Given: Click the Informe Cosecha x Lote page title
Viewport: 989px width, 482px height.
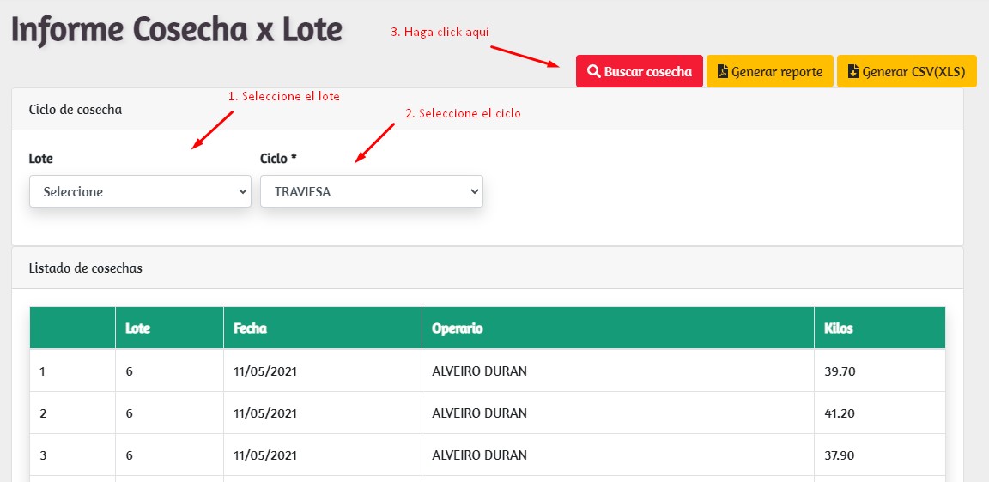Looking at the screenshot, I should pos(177,30).
